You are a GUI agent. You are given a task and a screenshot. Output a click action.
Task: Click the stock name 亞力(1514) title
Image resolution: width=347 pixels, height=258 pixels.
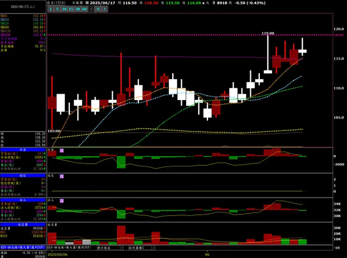click(56, 3)
